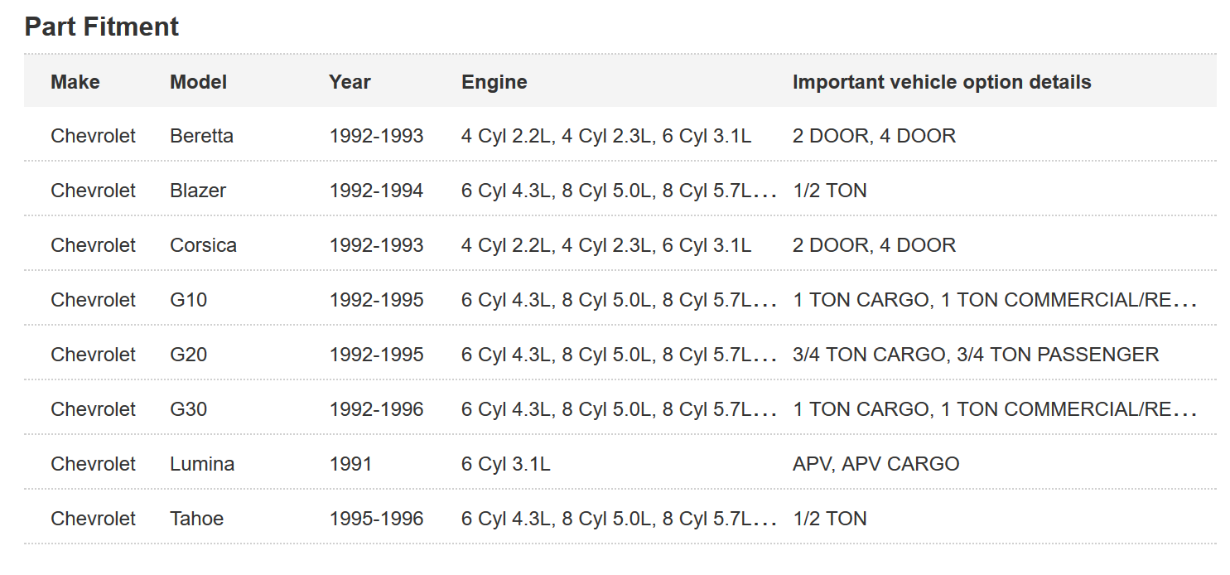Select the Blazer model cell
Screen dimensions: 1230x575
(198, 191)
